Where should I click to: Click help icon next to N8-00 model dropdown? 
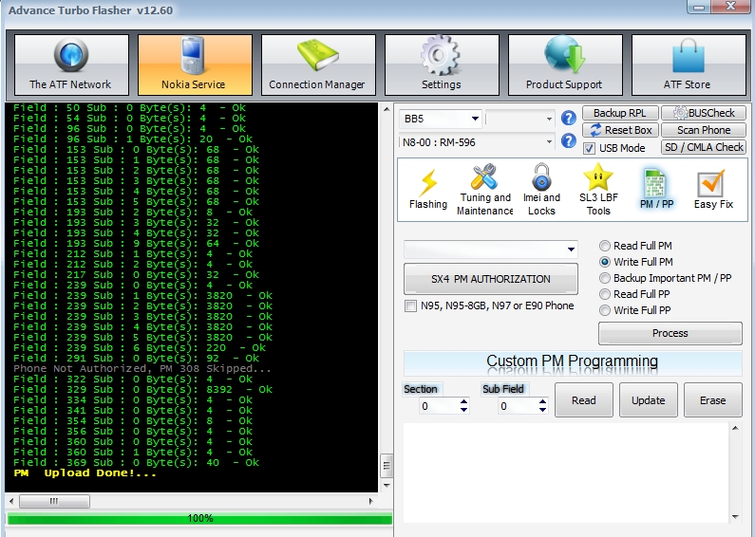click(x=569, y=141)
